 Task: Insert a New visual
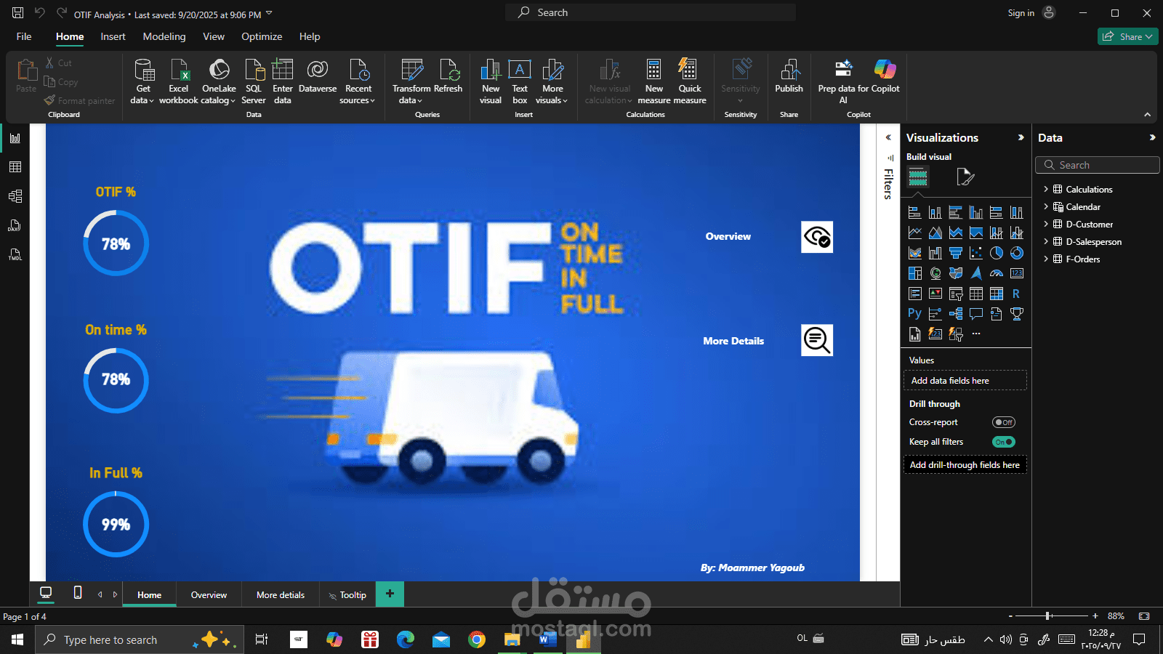pos(491,81)
